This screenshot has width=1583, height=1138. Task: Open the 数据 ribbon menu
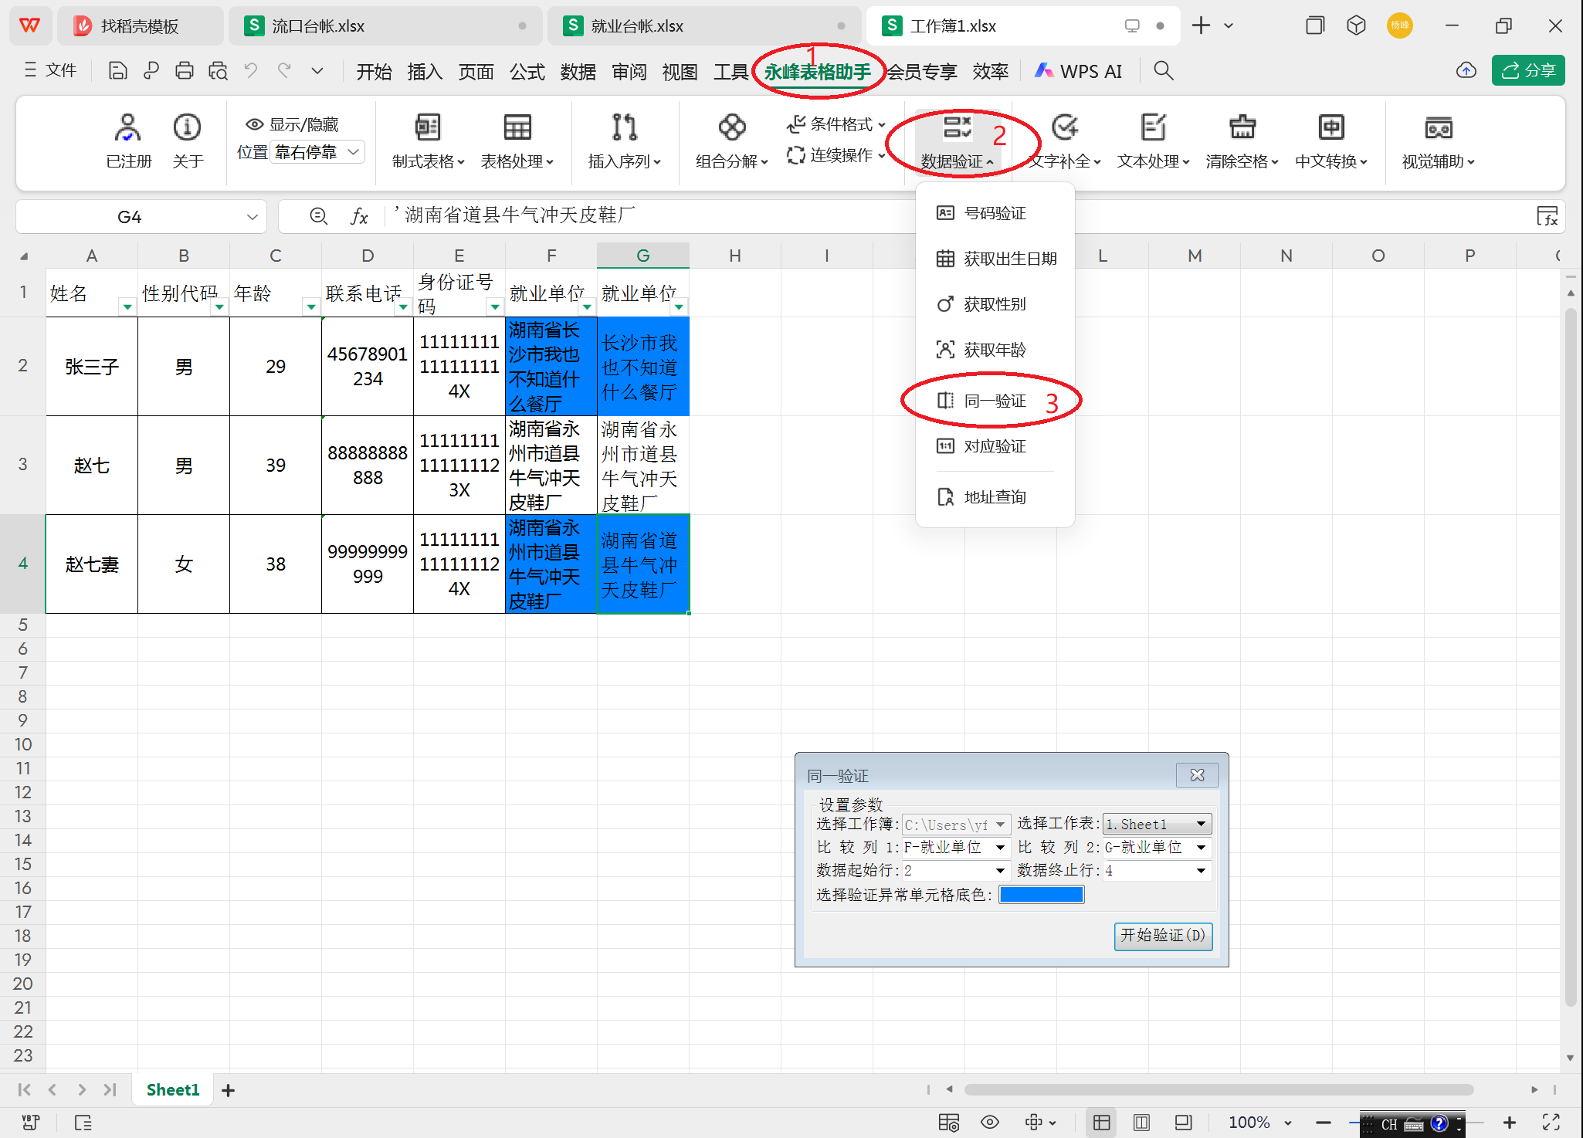pos(578,71)
